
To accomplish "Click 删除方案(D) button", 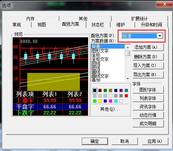I will coord(148,57).
